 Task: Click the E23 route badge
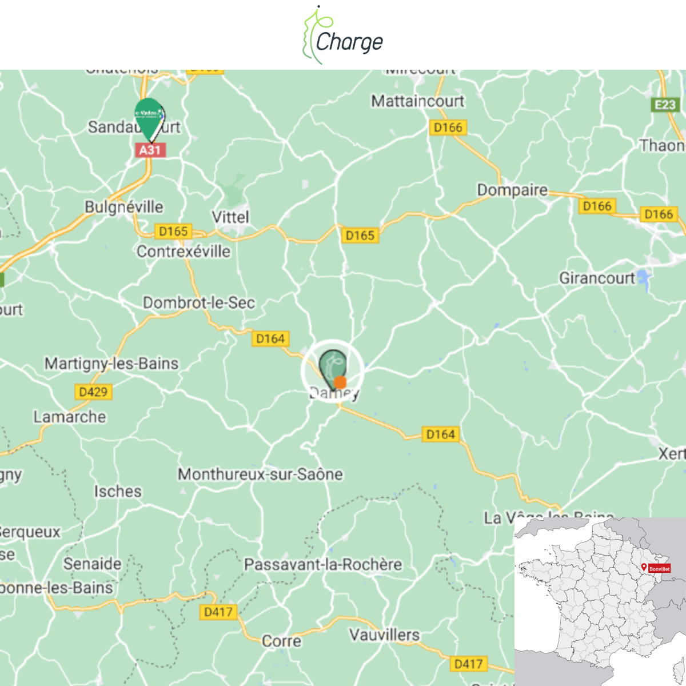point(665,105)
